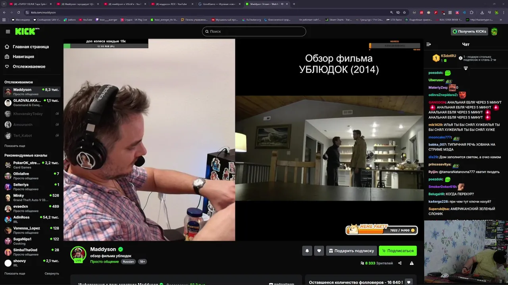508x285 pixels.
Task: Open GLADVALAKA channel in the sidebar
Action: point(32,103)
